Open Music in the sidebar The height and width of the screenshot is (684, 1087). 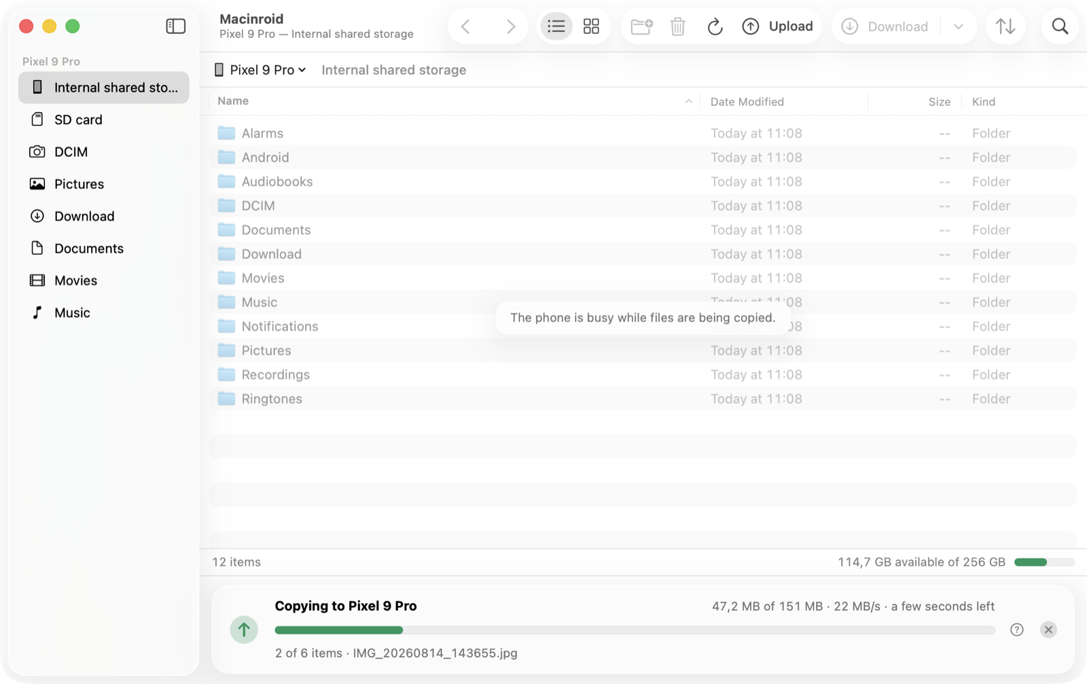click(104, 313)
